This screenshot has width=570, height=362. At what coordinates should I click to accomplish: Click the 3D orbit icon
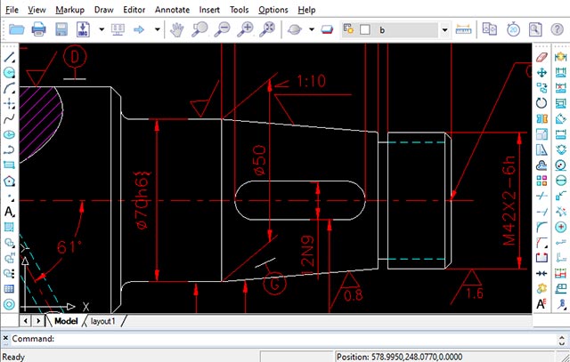coord(295,29)
